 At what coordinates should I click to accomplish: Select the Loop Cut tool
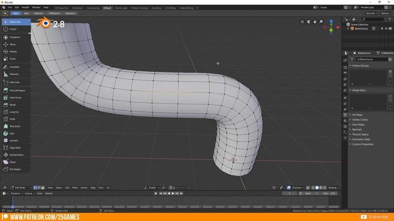click(16, 112)
